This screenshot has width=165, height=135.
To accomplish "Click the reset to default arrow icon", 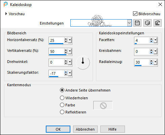I will point(158,23).
